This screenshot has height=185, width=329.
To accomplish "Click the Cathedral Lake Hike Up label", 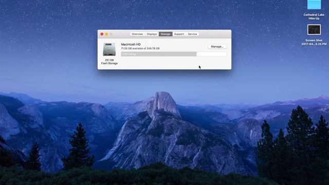I will click(314, 16).
